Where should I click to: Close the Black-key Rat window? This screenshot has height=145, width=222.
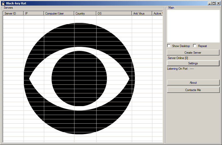(x=218, y=3)
